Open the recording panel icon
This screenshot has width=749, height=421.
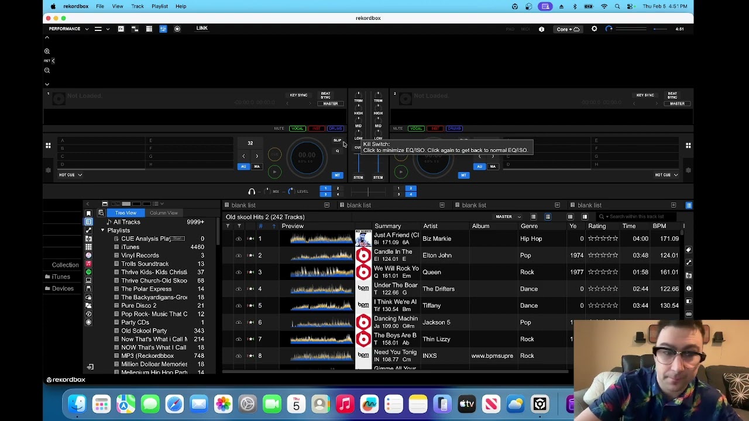coord(177,29)
